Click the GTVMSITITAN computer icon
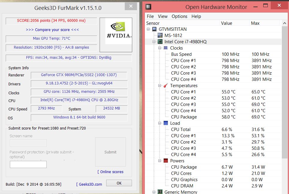The width and height of the screenshot is (289, 194). click(154, 29)
